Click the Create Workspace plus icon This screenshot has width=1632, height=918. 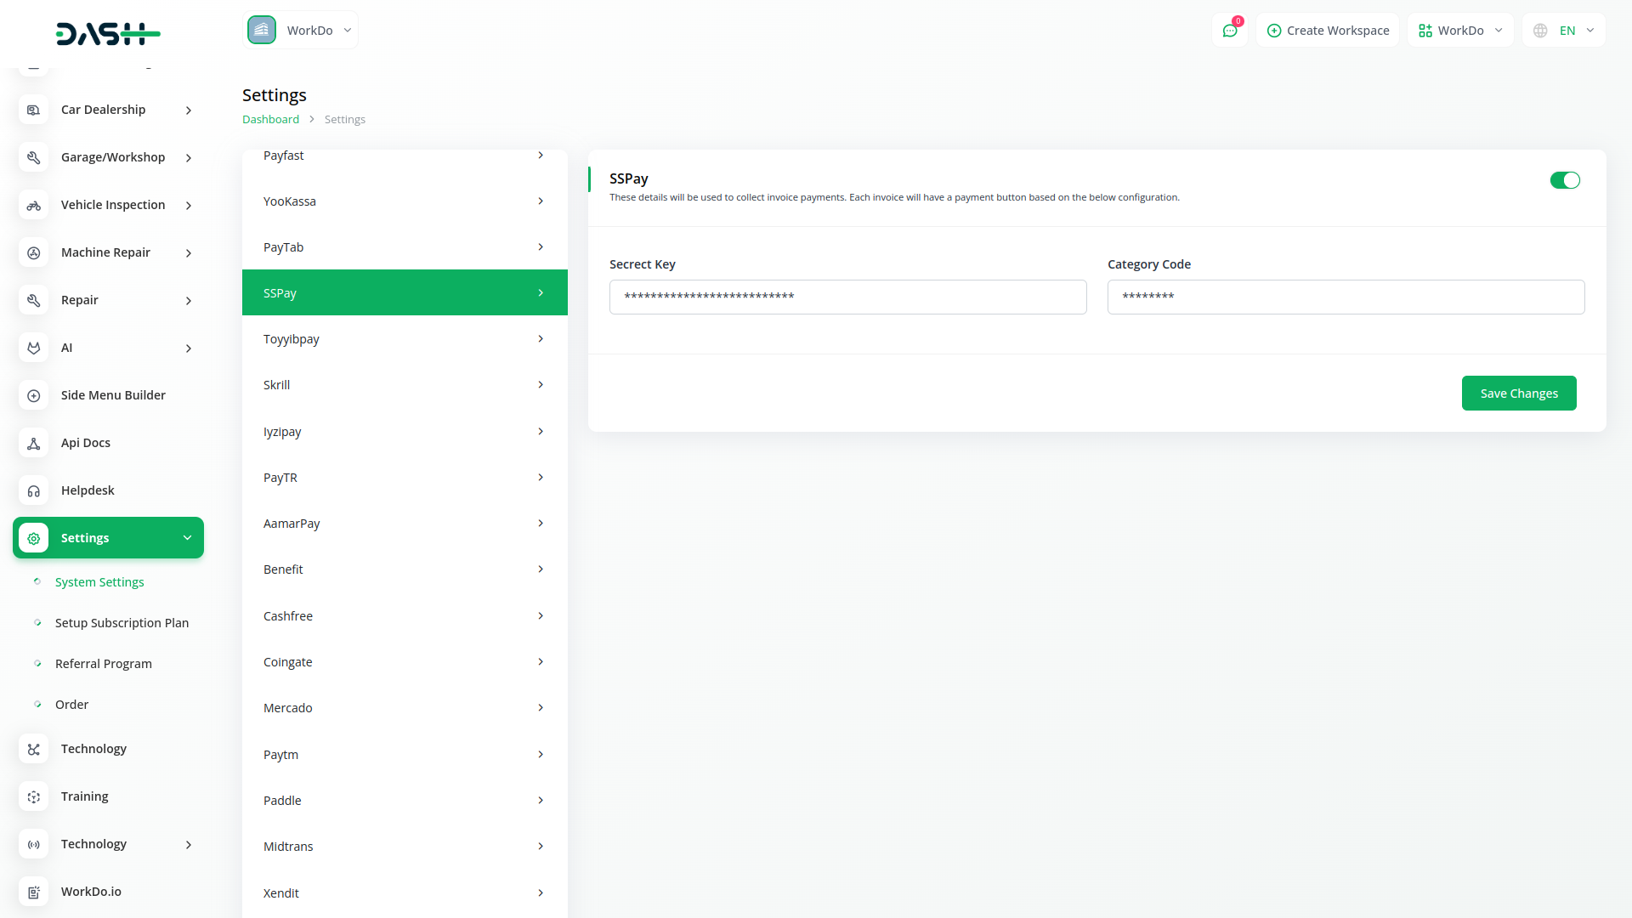pyautogui.click(x=1273, y=31)
